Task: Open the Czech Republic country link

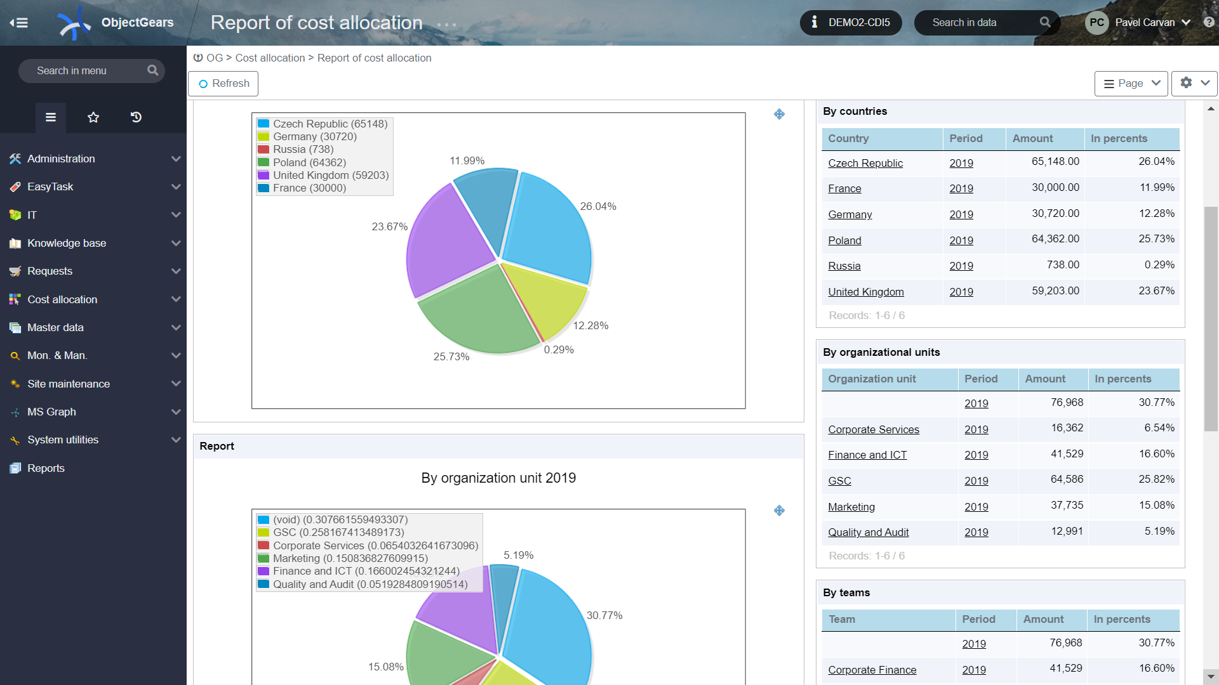Action: click(x=865, y=163)
